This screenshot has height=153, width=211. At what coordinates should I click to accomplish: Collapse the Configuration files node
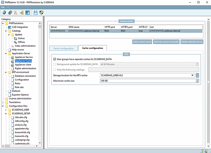click(x=3, y=106)
